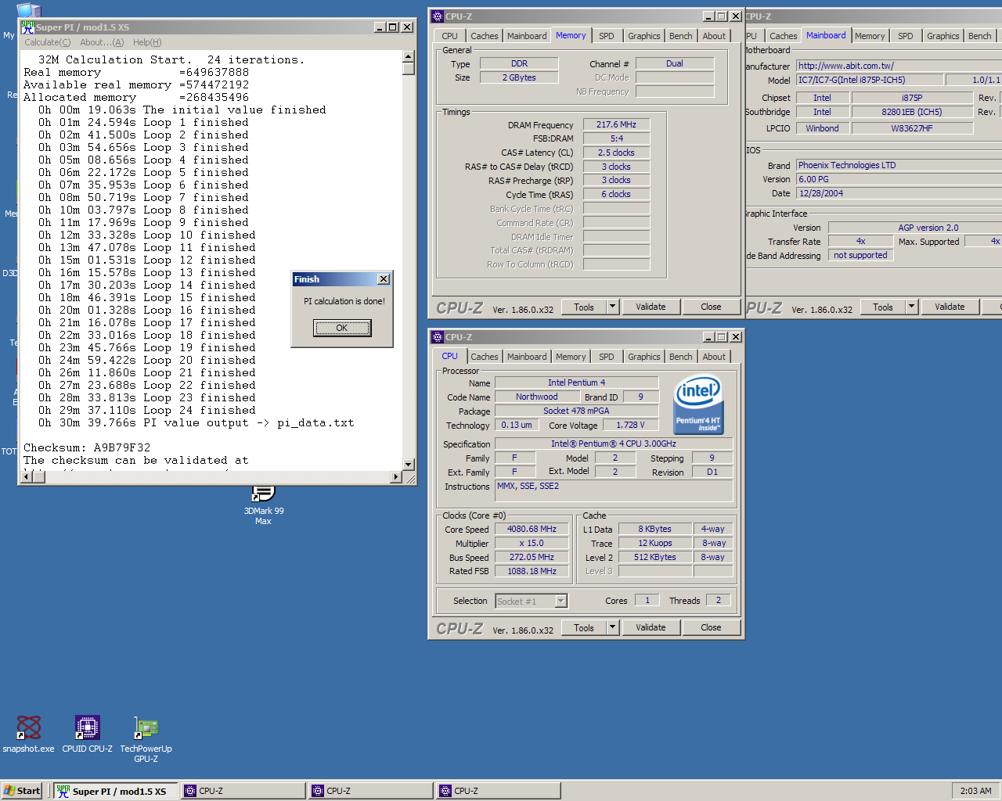
Task: Switch to Super PI / mod1.5 XS taskbar item
Action: click(x=116, y=791)
